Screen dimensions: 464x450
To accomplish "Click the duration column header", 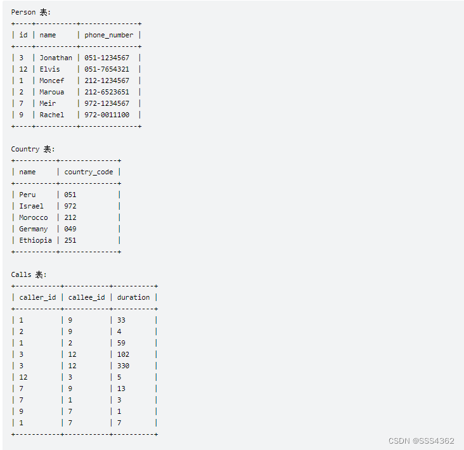I will 133,297.
